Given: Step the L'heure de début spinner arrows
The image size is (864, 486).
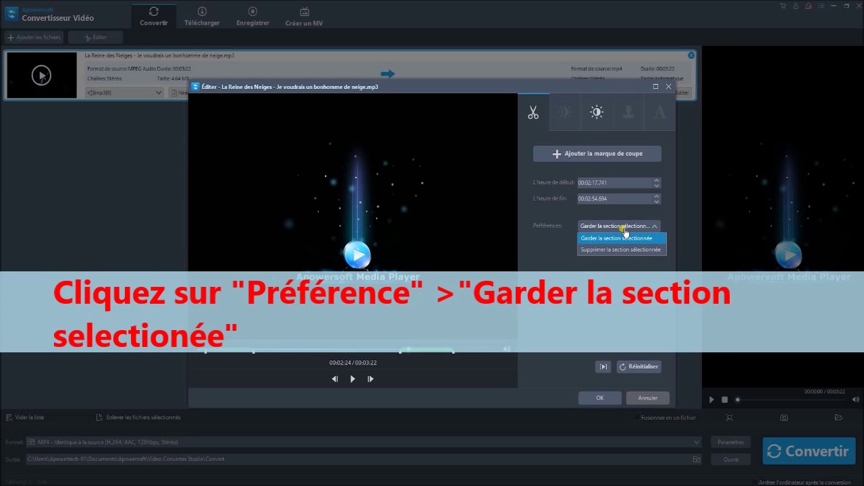Looking at the screenshot, I should pyautogui.click(x=656, y=183).
